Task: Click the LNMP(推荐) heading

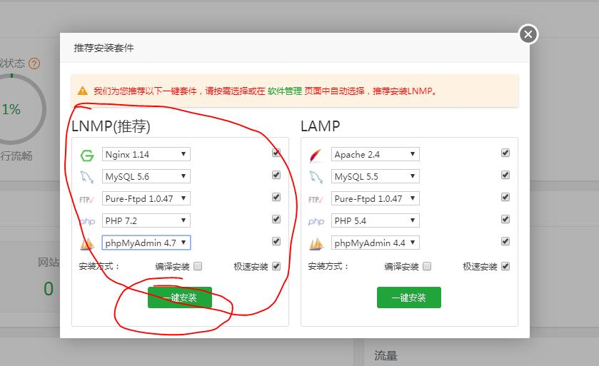Action: point(111,126)
